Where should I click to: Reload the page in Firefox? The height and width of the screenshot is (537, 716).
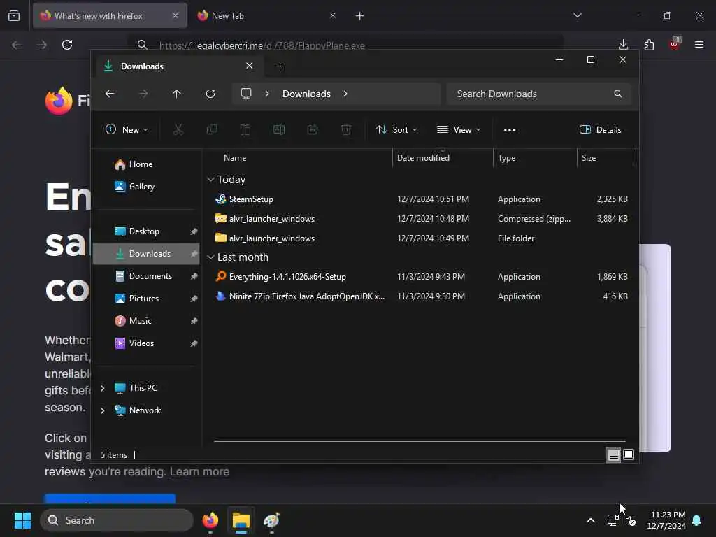[x=67, y=44]
